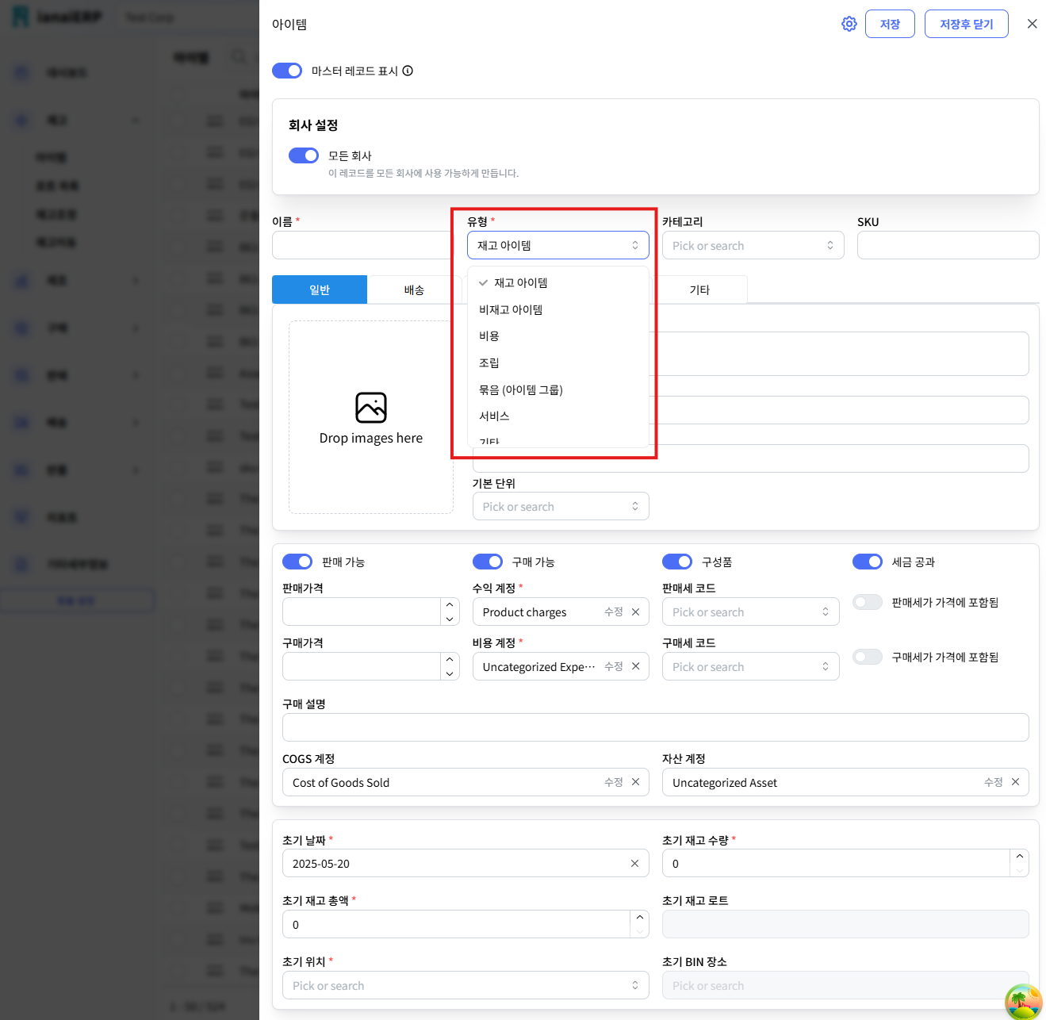Switch to the 일반 tab
Image resolution: width=1046 pixels, height=1020 pixels.
pyautogui.click(x=320, y=290)
